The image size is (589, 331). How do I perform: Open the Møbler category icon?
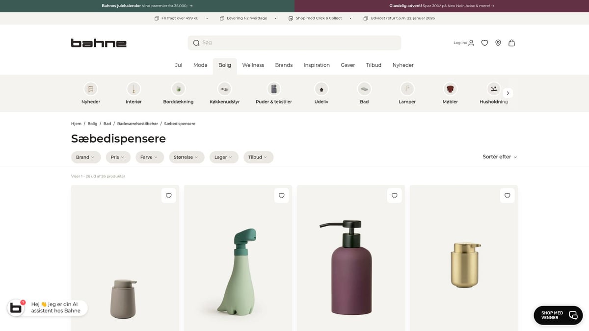[x=450, y=89]
